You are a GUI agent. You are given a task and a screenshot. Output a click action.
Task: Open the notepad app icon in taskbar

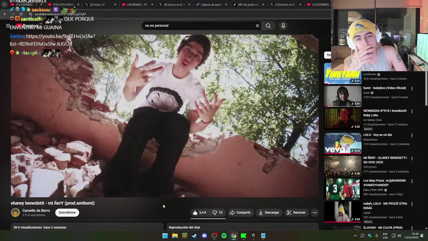point(263,236)
